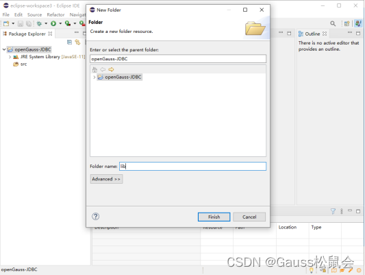Click the Search magnifier icon
This screenshot has width=365, height=275.
click(x=333, y=23)
